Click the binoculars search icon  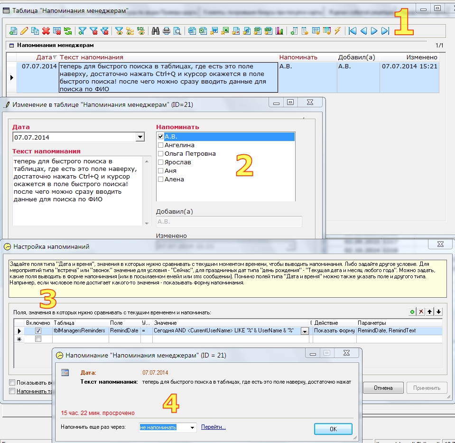[155, 31]
